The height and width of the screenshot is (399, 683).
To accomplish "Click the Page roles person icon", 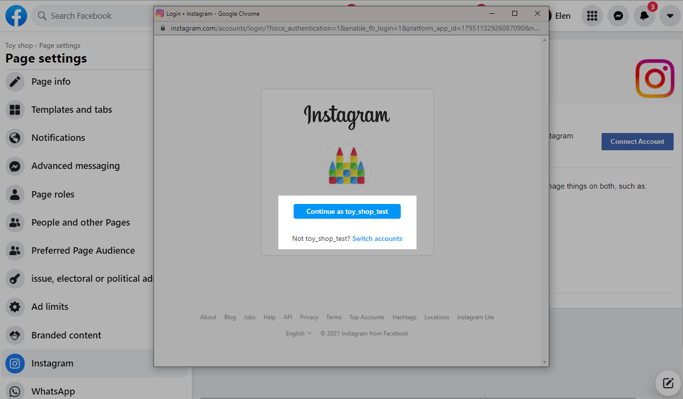I will coord(15,195).
